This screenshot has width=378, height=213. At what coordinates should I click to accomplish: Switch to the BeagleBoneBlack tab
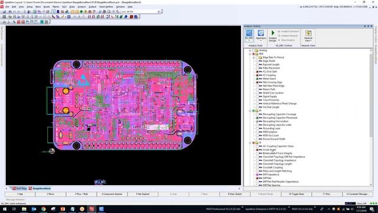(40, 188)
